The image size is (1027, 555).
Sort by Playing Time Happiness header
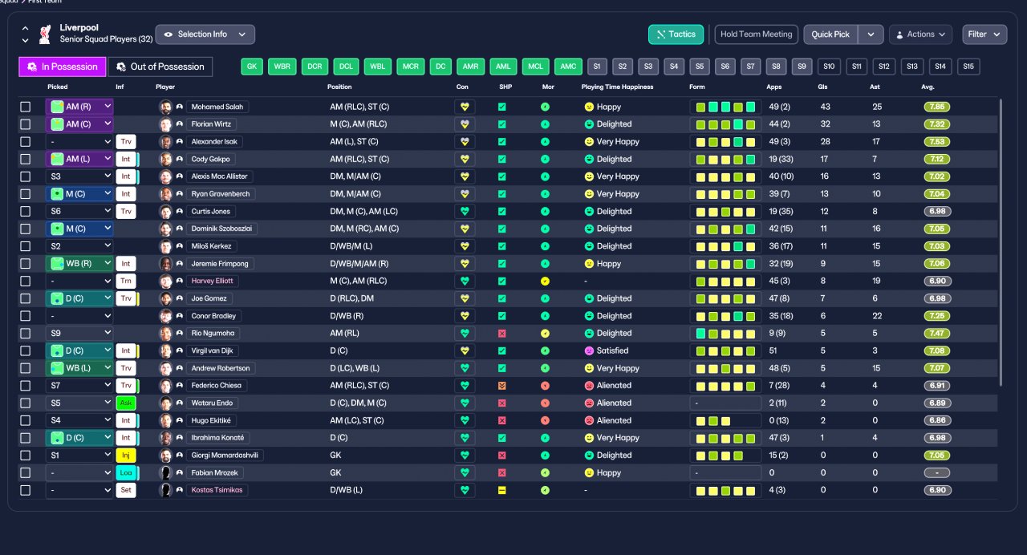(617, 87)
